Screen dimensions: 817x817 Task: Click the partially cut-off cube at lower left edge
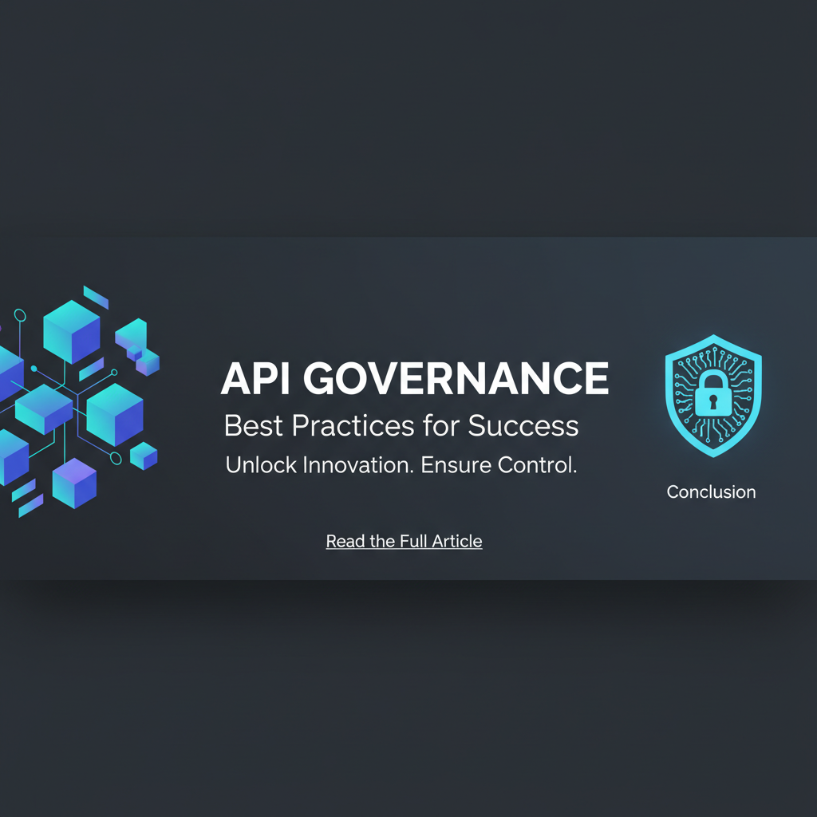click(x=12, y=456)
